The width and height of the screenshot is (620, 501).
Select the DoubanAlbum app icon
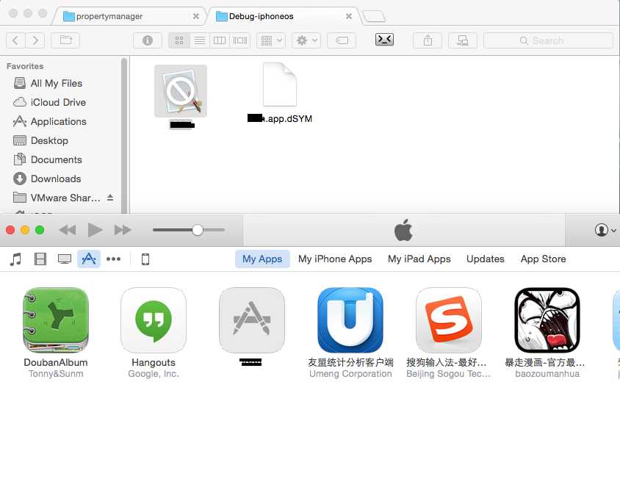click(56, 320)
